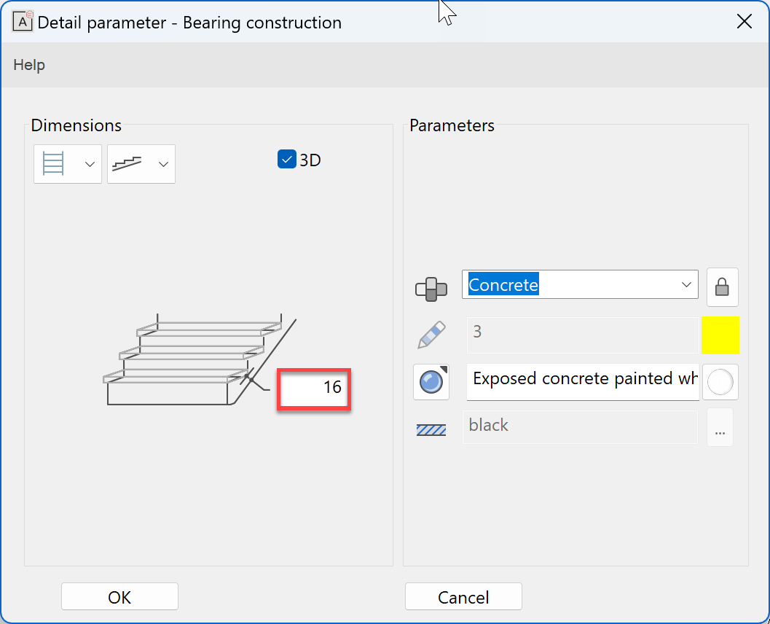Click the yellow pen color swatch
The height and width of the screenshot is (624, 770).
[720, 335]
